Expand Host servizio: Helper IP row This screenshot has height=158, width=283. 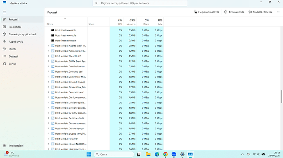(48, 139)
